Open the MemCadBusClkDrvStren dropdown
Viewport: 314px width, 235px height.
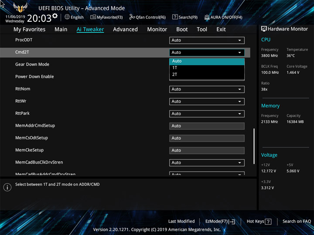pyautogui.click(x=207, y=163)
